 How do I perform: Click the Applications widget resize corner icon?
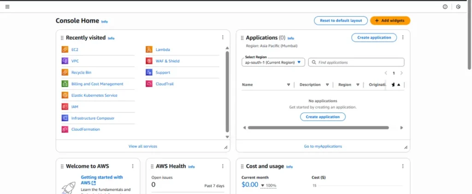coord(406,147)
